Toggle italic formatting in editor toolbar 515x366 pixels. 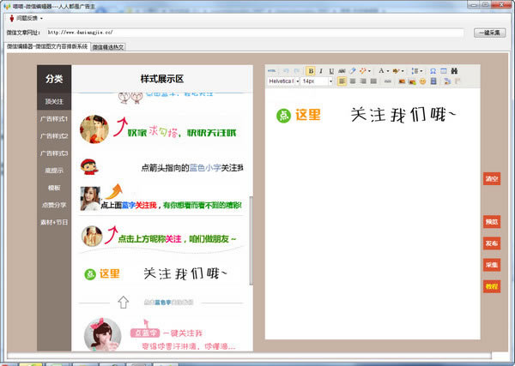(x=321, y=70)
